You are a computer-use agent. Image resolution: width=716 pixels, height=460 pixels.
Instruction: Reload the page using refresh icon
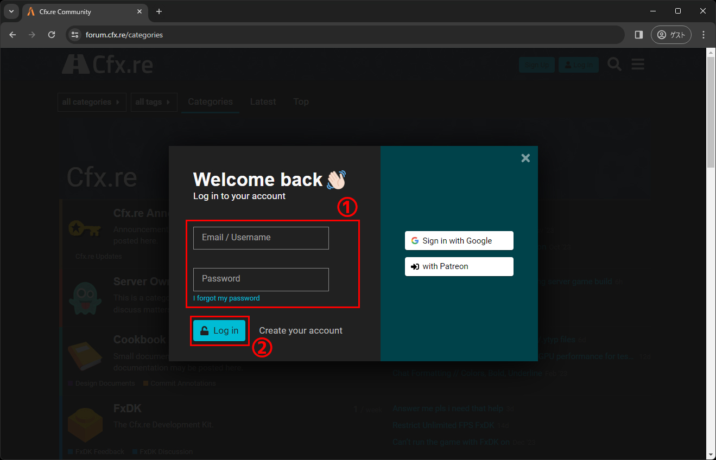[x=52, y=35]
